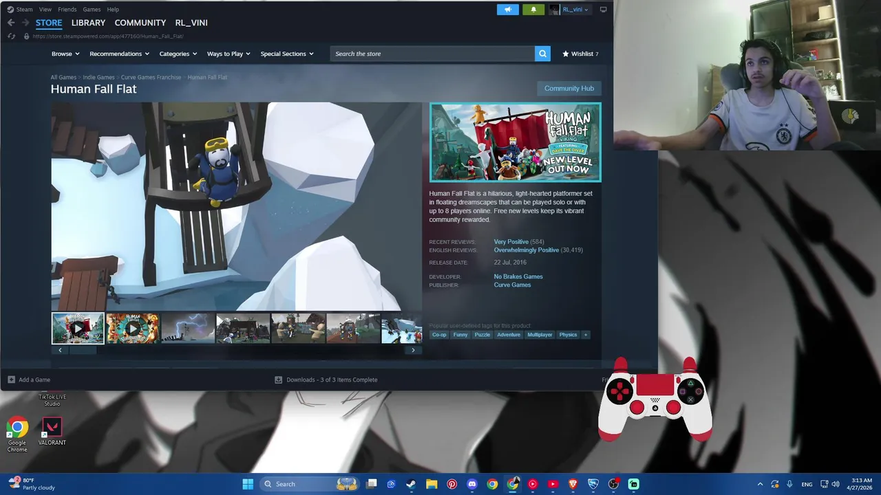The image size is (881, 495).
Task: Open the Friends menu
Action: coord(67,10)
